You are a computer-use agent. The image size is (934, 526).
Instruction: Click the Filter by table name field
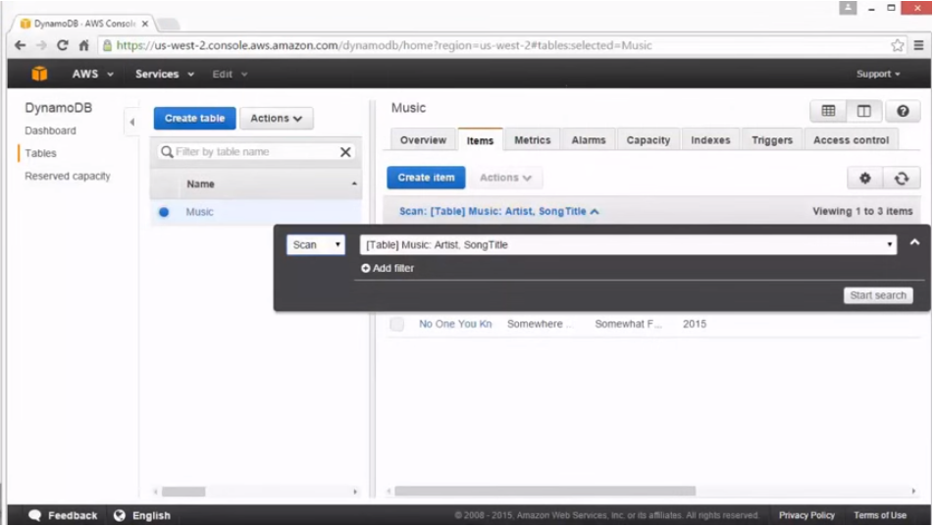(256, 152)
